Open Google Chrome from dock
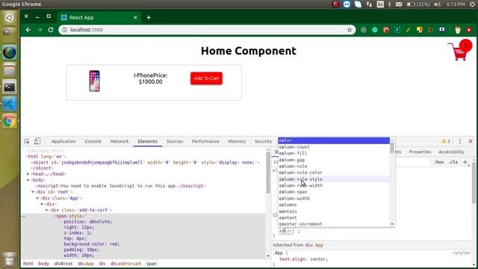478x269 pixels. coord(10,121)
